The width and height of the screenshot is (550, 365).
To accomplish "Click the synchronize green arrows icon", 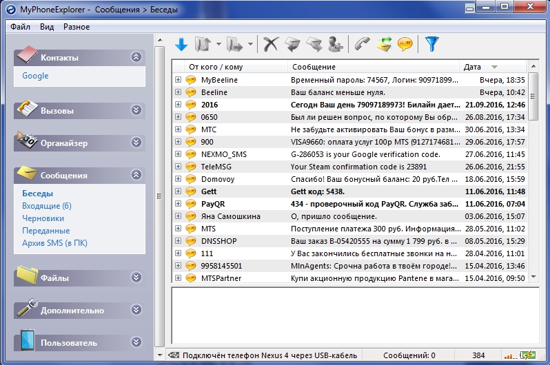I will (x=384, y=44).
